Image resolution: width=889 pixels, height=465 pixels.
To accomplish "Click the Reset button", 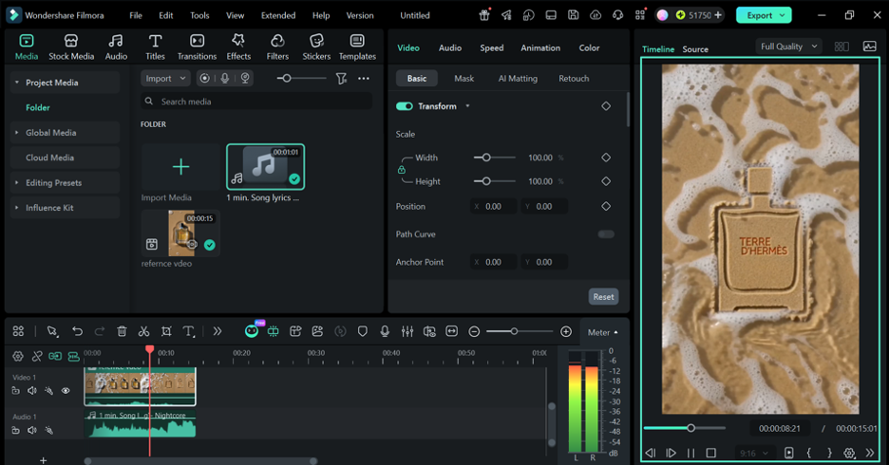I will click(603, 297).
